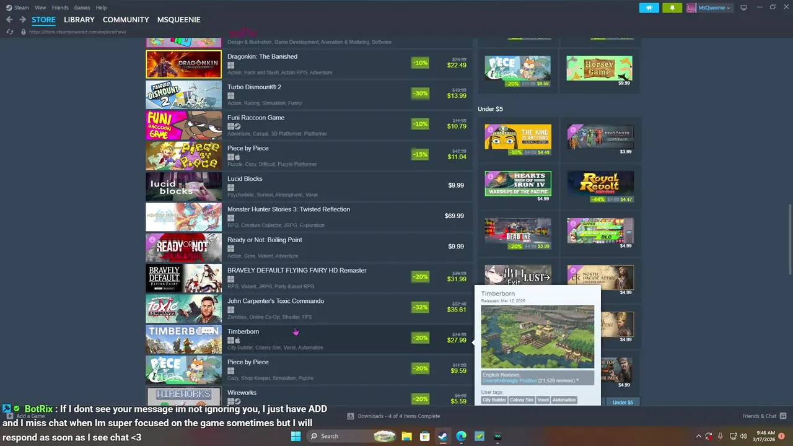793x446 pixels.
Task: Click the Lucid Blocks title
Action: tap(245, 178)
